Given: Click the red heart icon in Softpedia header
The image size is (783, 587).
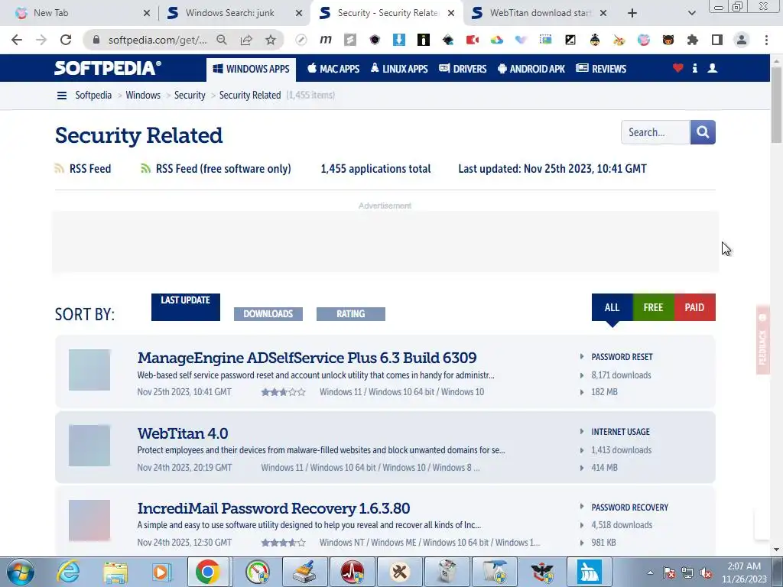Looking at the screenshot, I should pyautogui.click(x=677, y=68).
